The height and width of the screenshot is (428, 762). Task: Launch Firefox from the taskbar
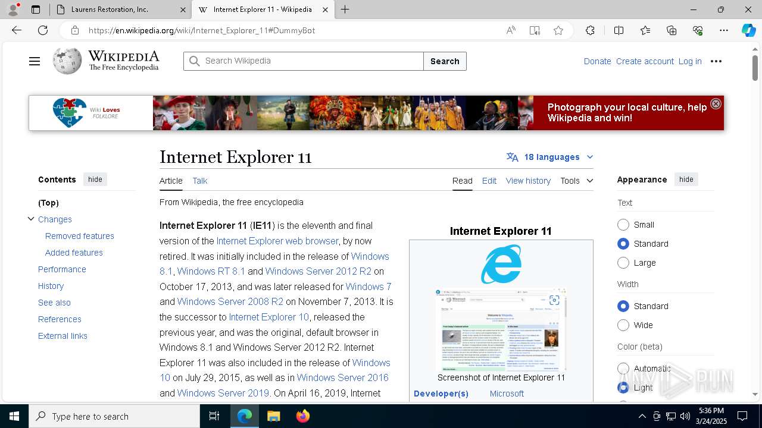(x=303, y=416)
